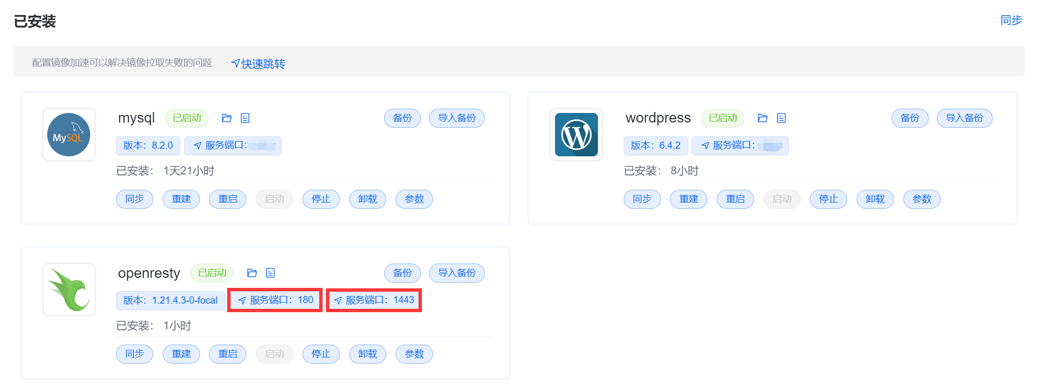Open mysql folder icon

pos(227,118)
